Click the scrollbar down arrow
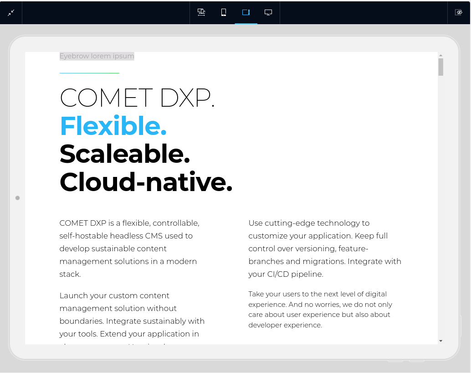This screenshot has height=373, width=471. coord(440,340)
